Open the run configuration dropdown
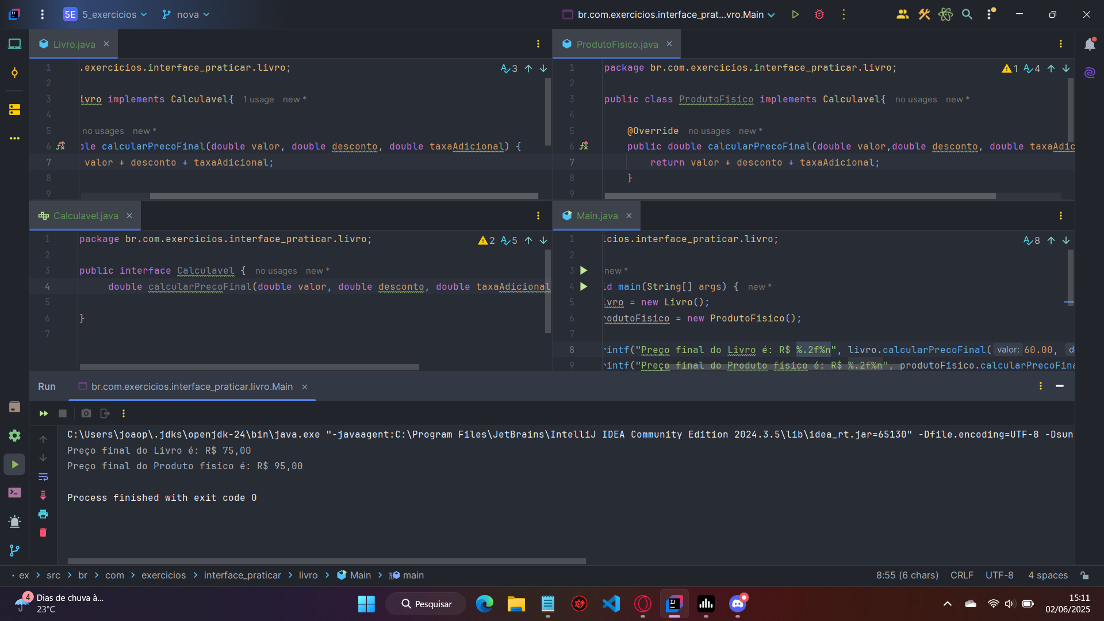 coord(669,14)
